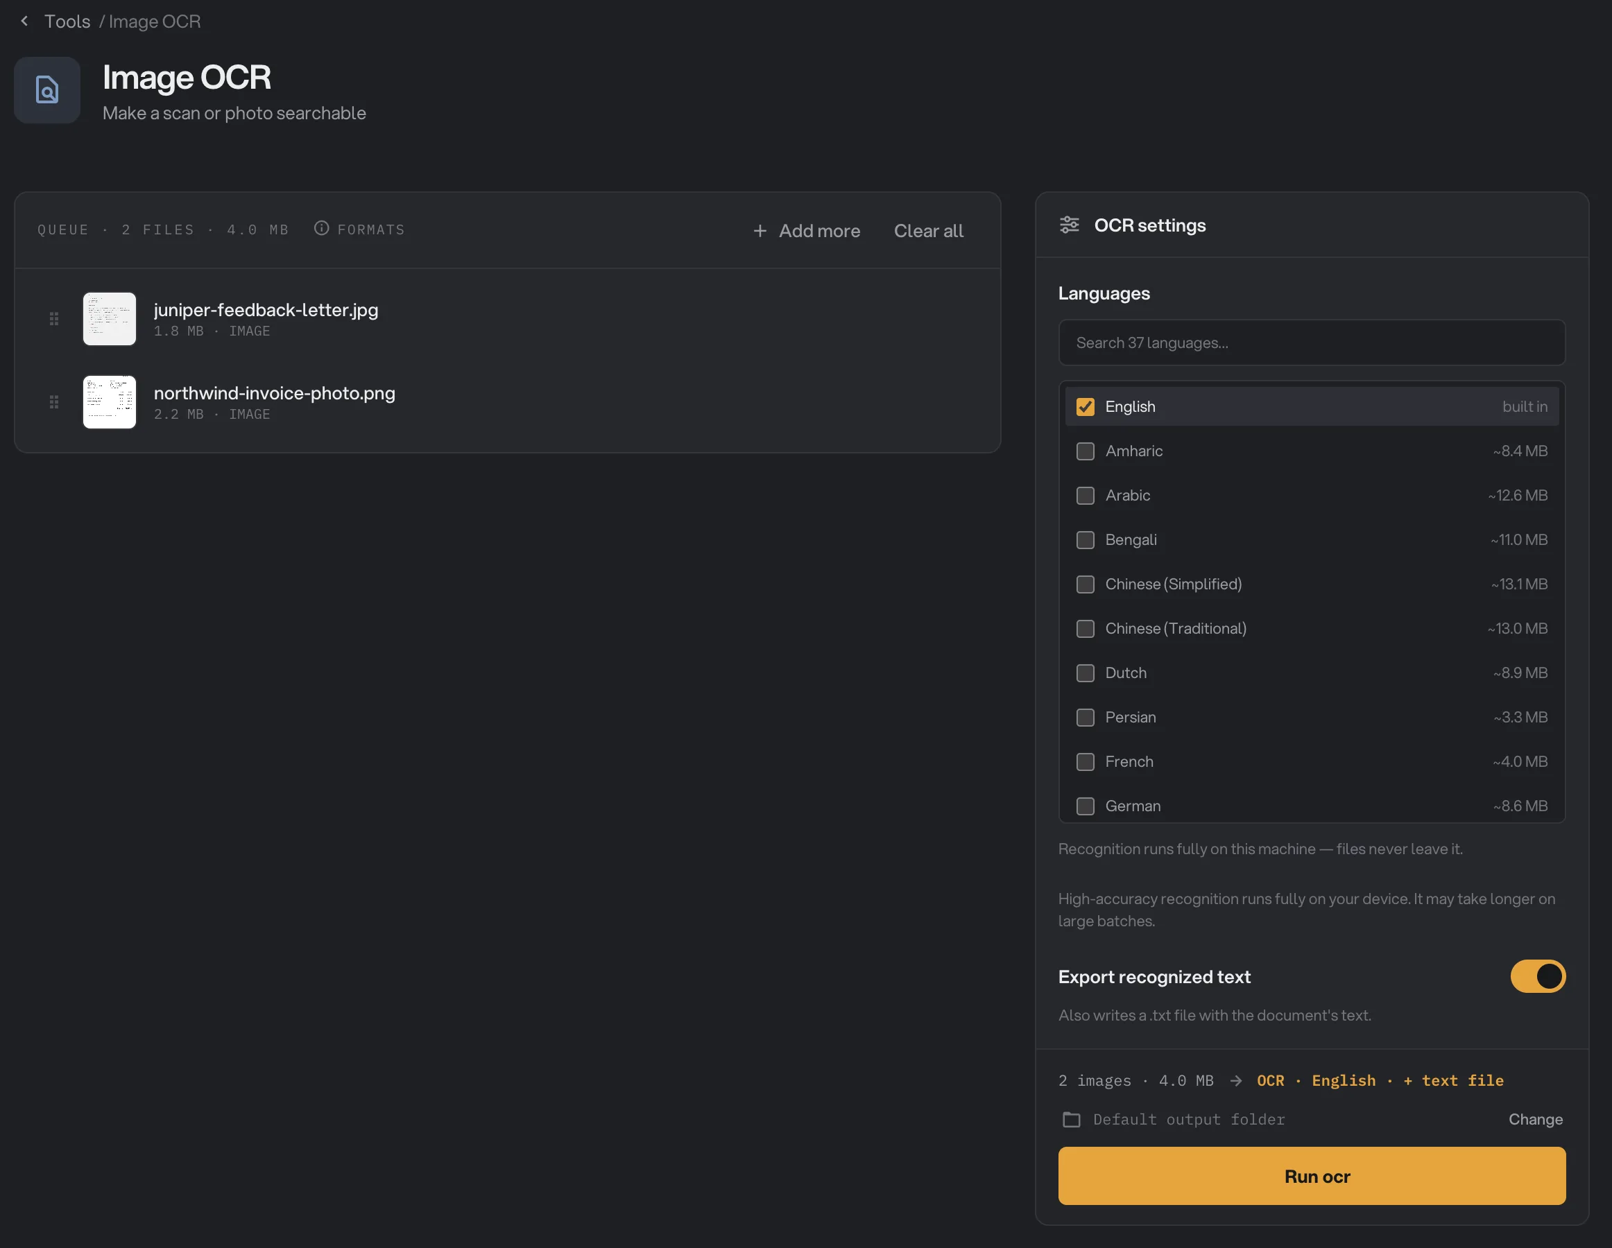Click the drag handle for northwind-invoice-photo.png
Viewport: 1612px width, 1248px height.
click(x=54, y=402)
